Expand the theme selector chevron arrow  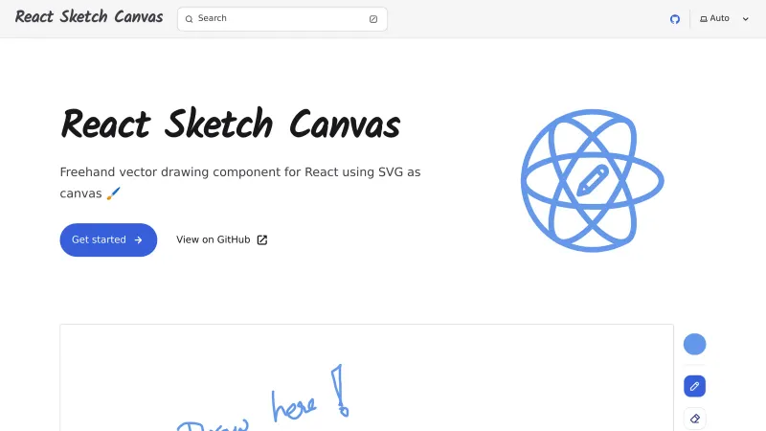746,19
